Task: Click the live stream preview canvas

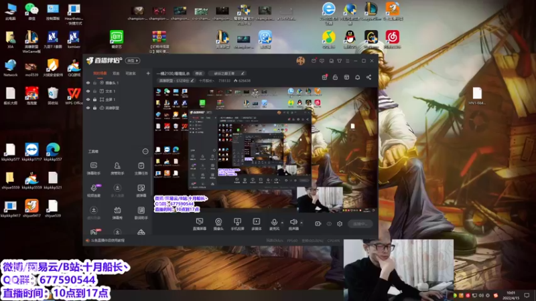Action: point(265,150)
